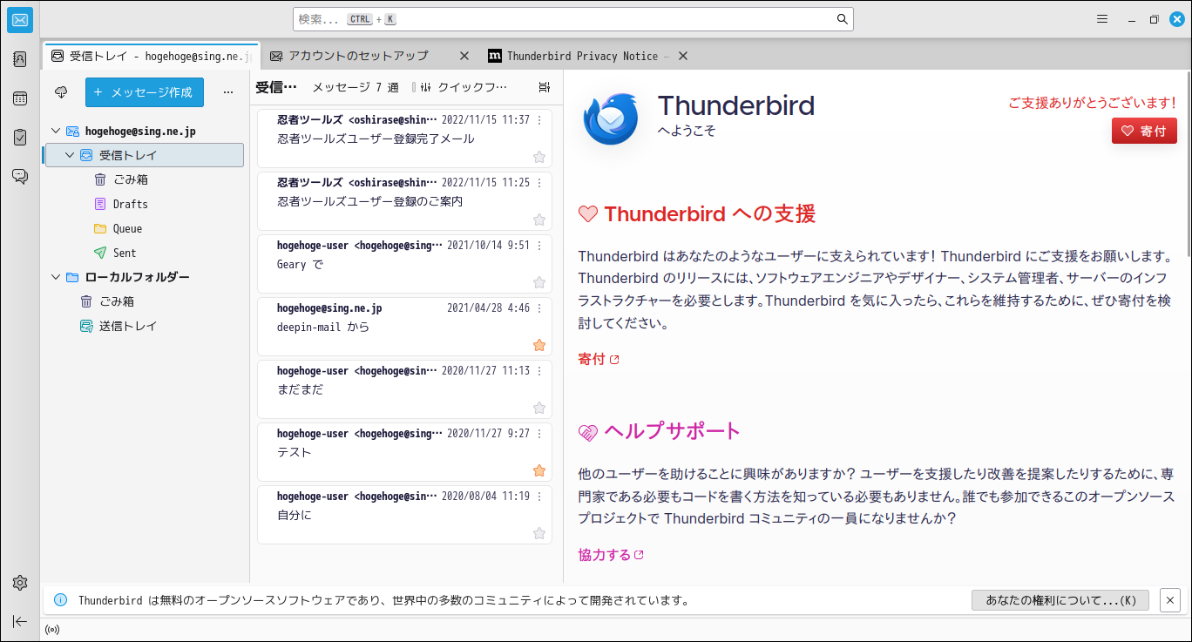Select the Mail space icon
This screenshot has width=1192, height=642.
pyautogui.click(x=19, y=19)
